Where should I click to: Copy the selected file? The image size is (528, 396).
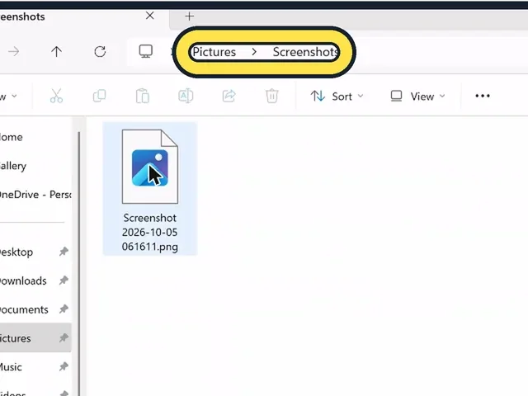[99, 96]
